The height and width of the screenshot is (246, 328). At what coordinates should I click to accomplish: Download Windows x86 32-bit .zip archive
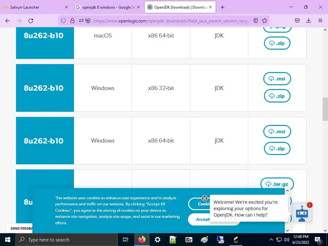[277, 96]
